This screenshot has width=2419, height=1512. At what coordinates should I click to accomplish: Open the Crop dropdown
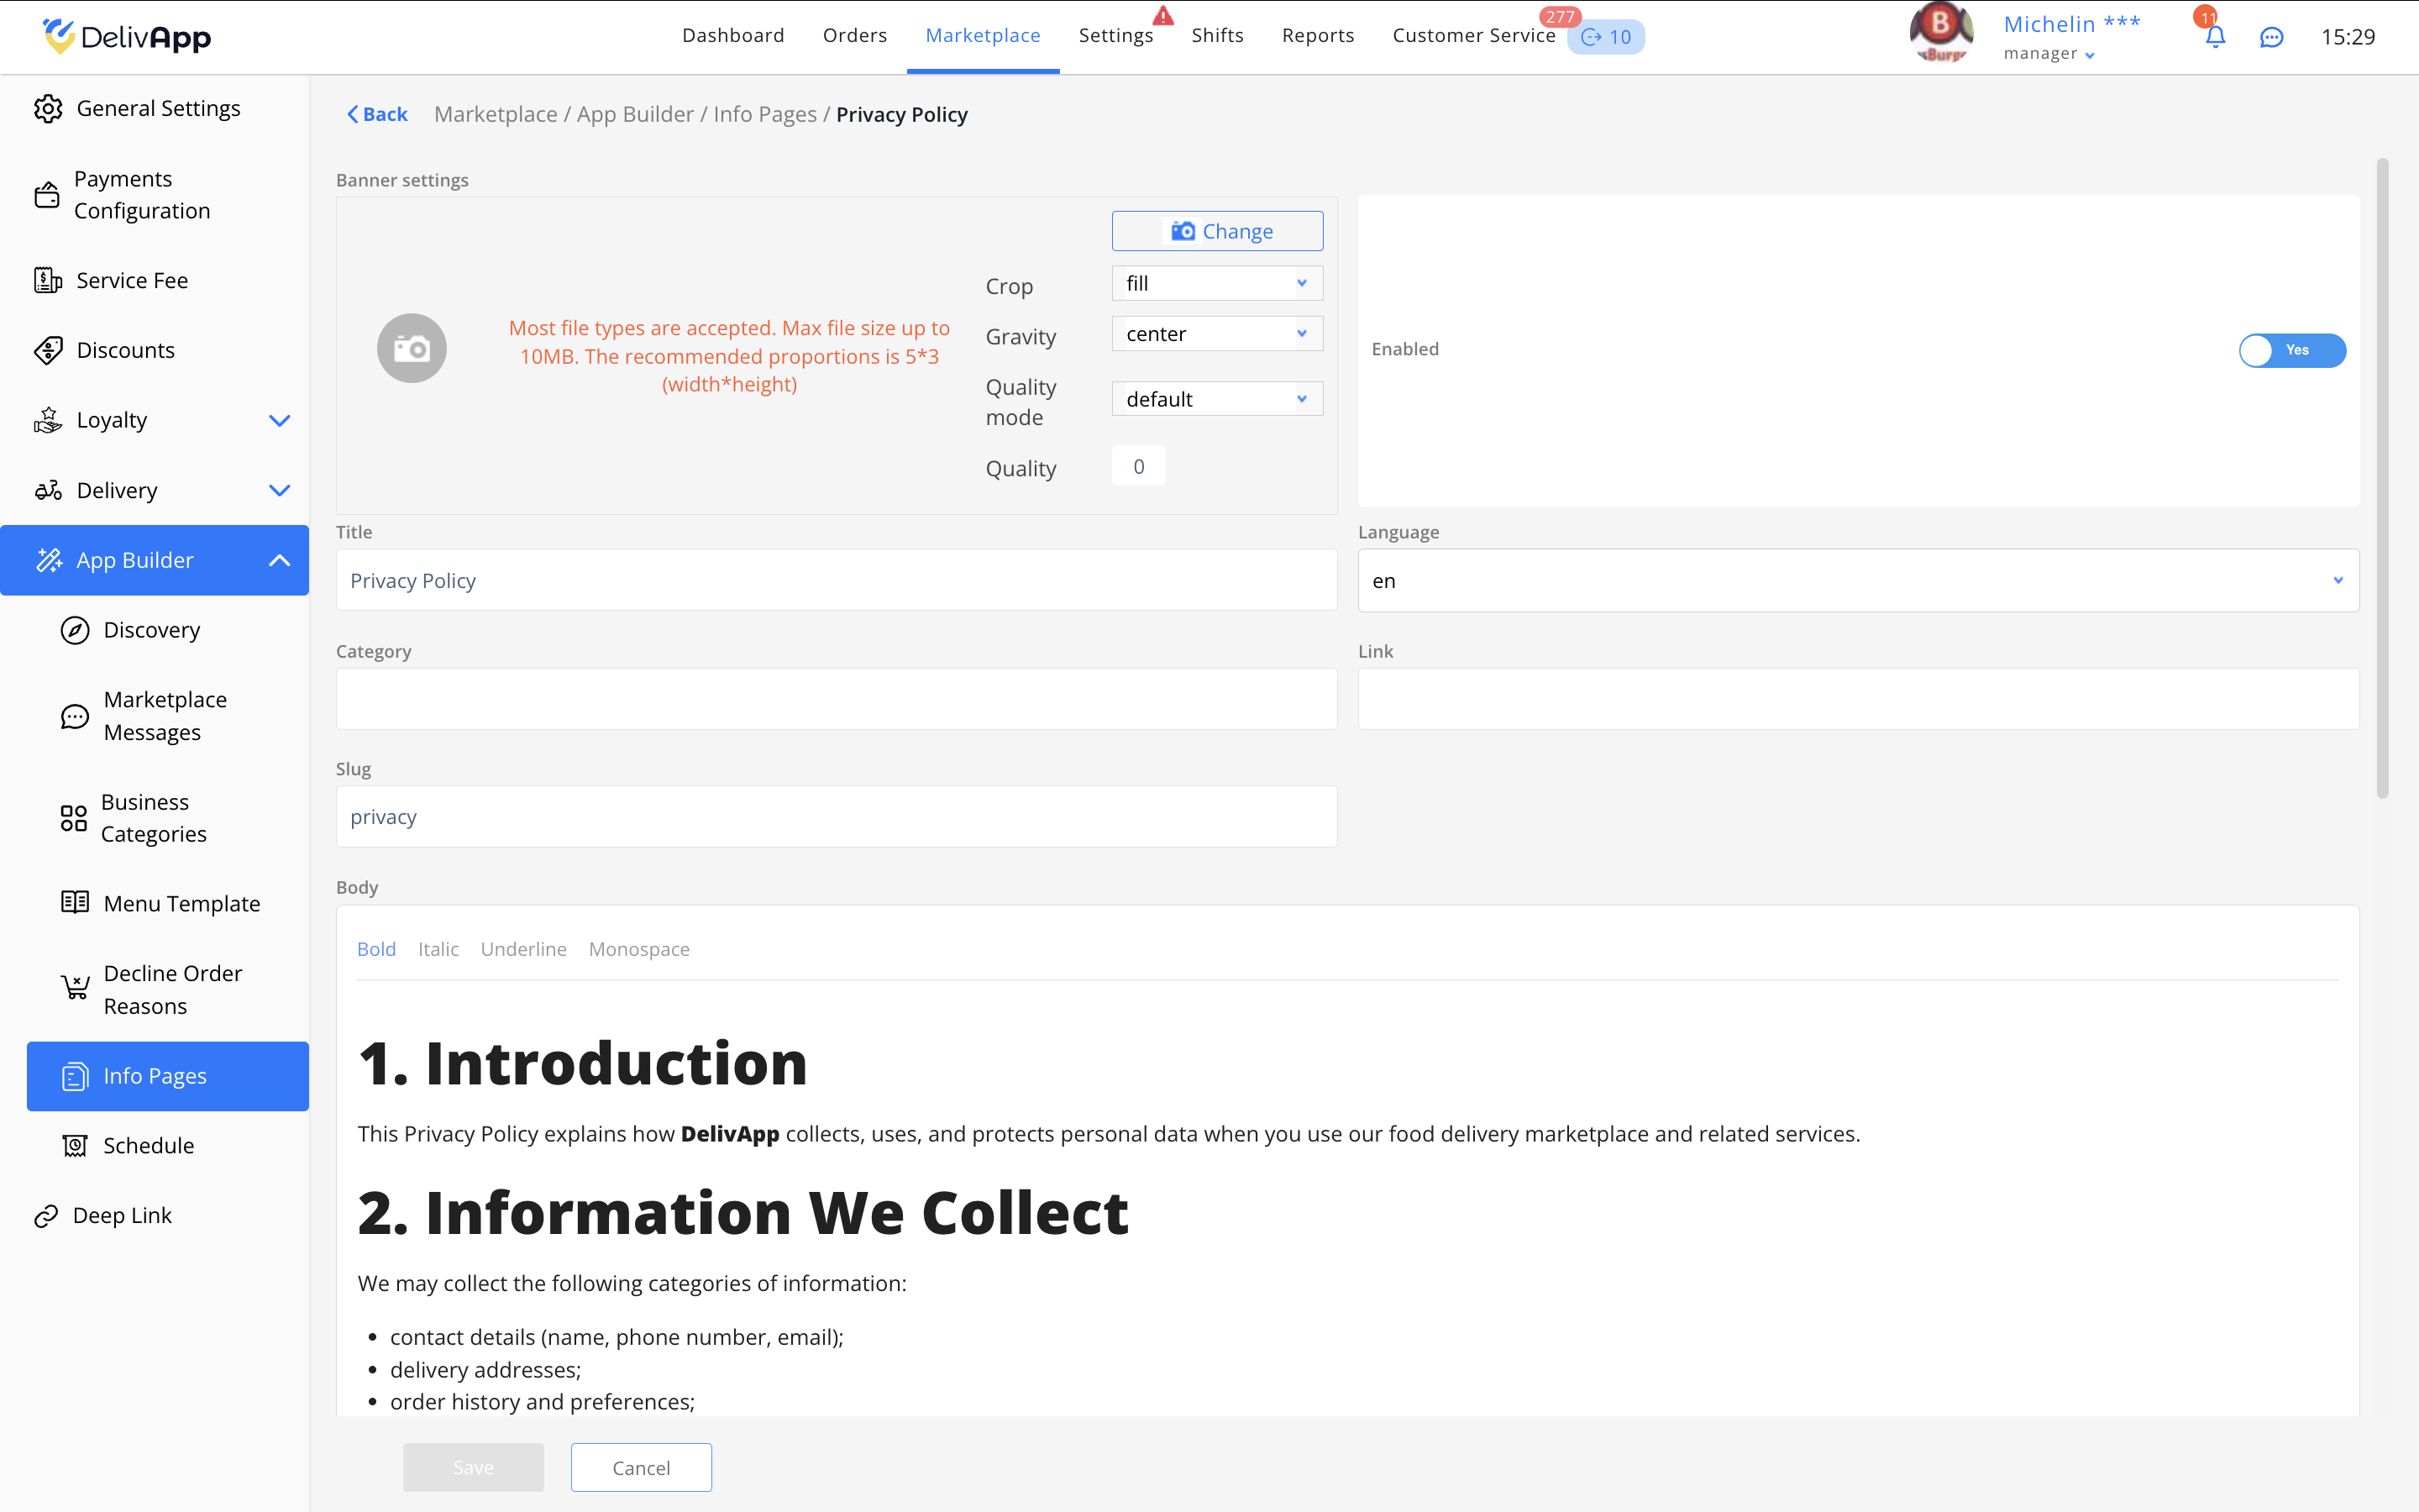[1216, 283]
